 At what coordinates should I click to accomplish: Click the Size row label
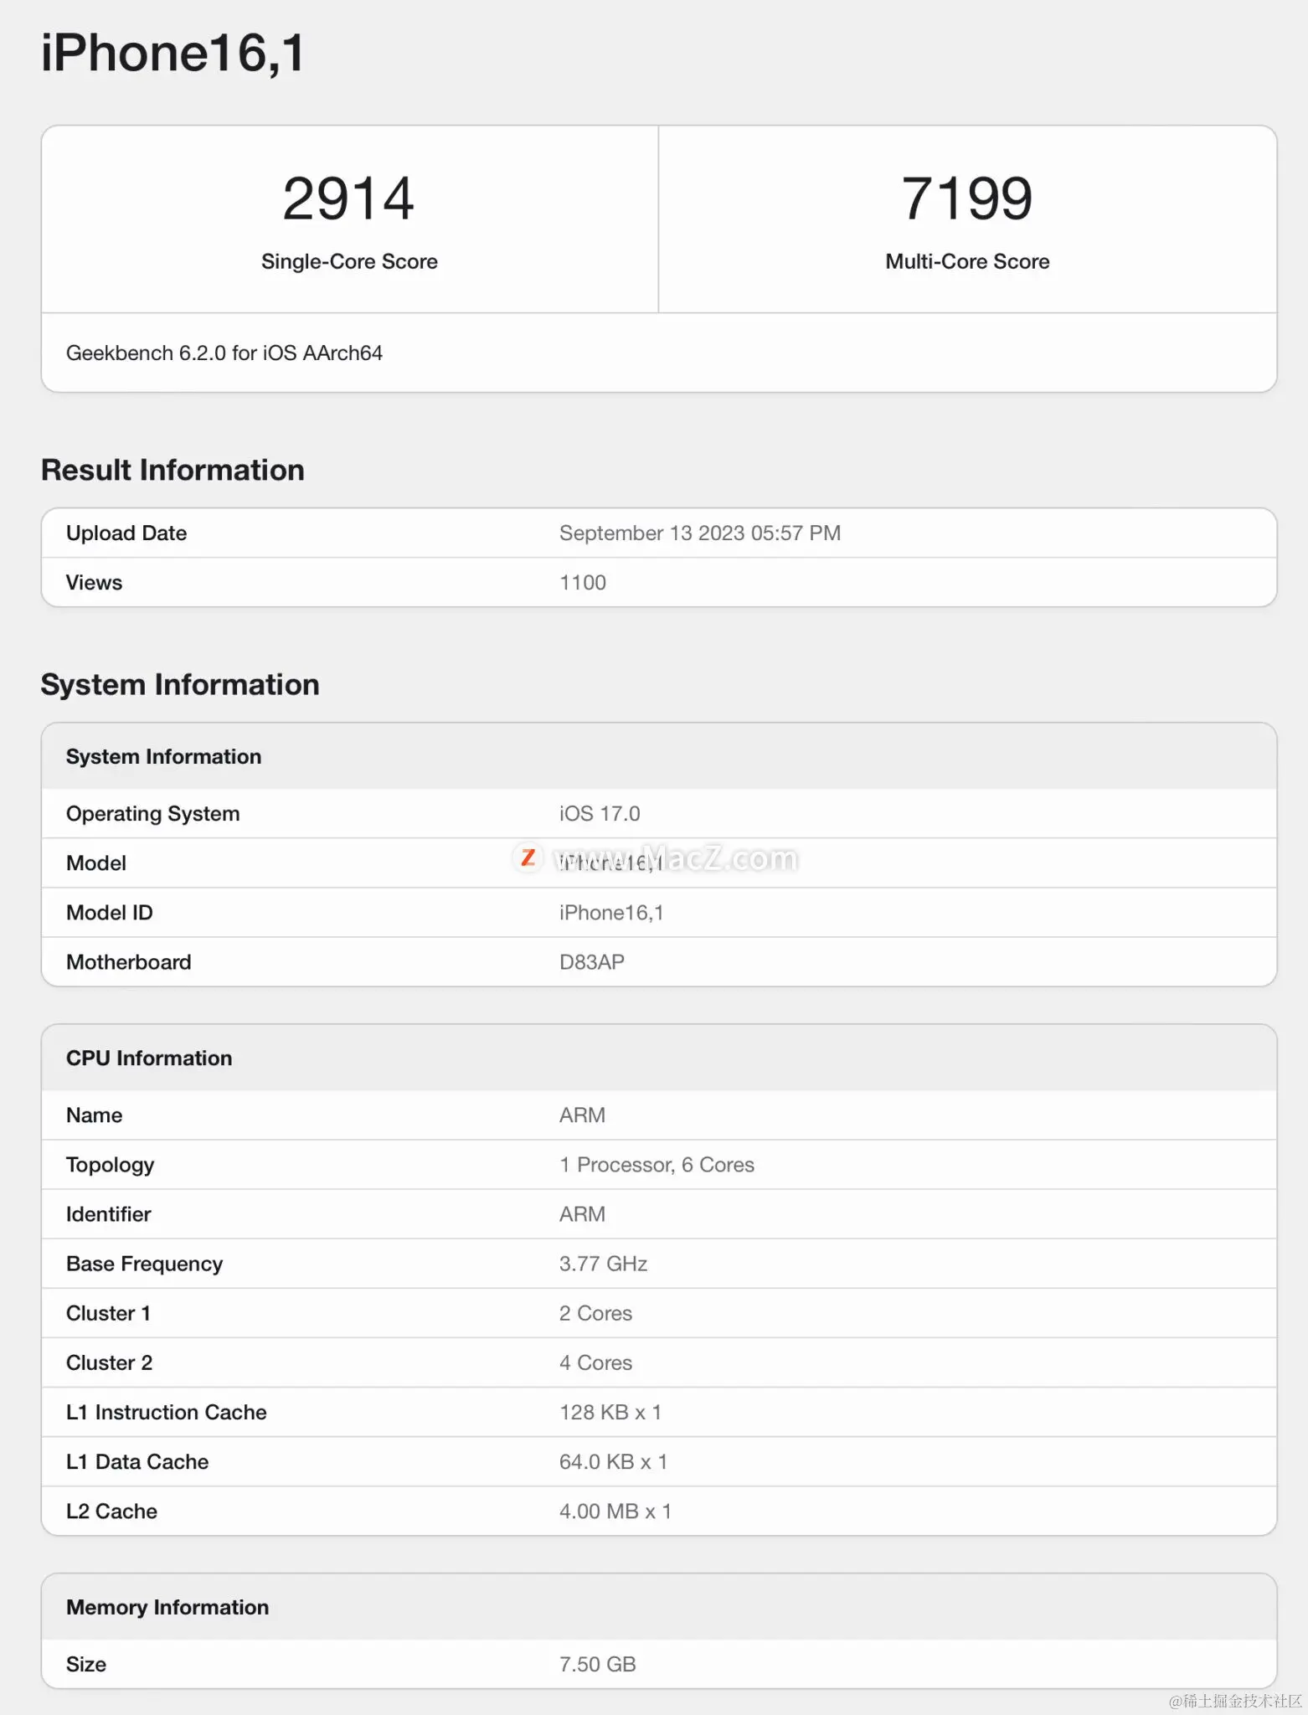pyautogui.click(x=86, y=1664)
